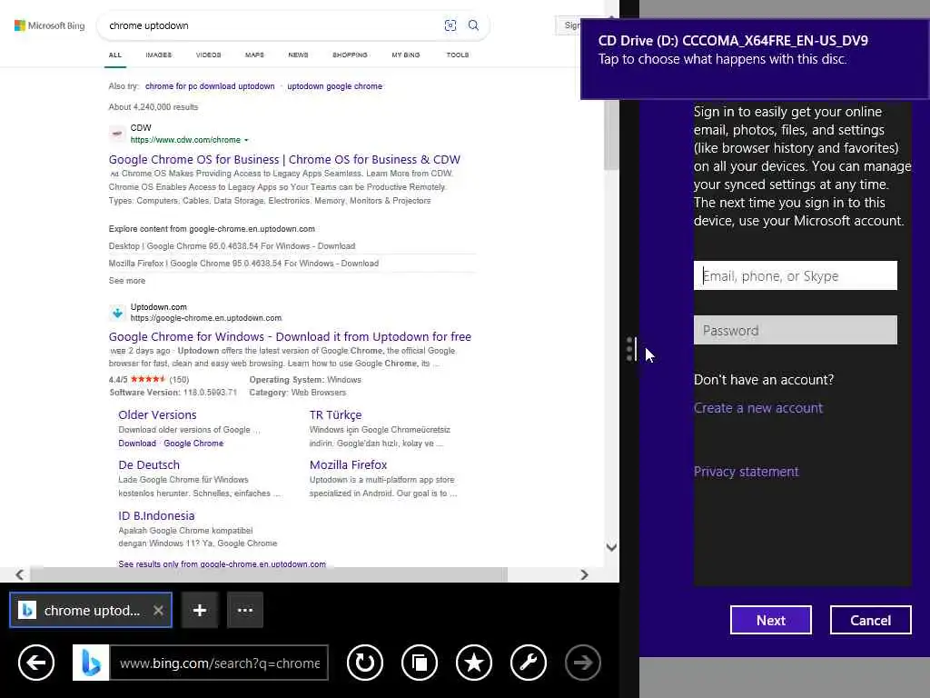
Task: Click the Forward arrow button
Action: (x=583, y=662)
